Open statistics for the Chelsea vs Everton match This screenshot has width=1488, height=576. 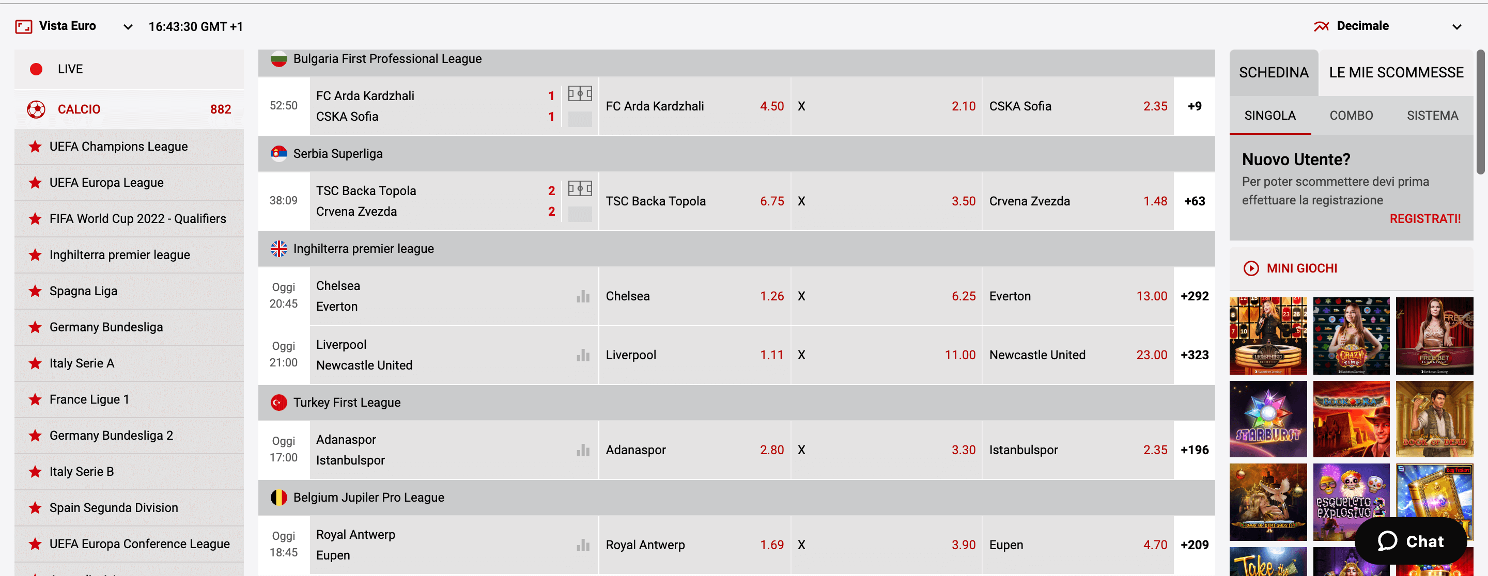(583, 296)
